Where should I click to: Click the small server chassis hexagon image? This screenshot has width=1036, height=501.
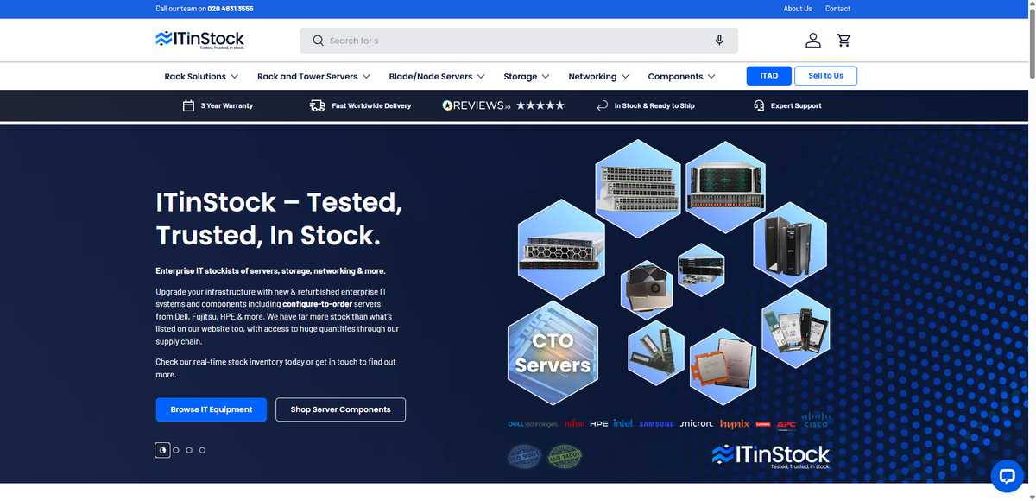[x=701, y=270]
